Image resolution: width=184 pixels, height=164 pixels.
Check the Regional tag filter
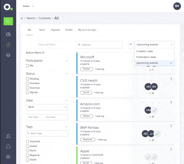[x=28, y=155]
